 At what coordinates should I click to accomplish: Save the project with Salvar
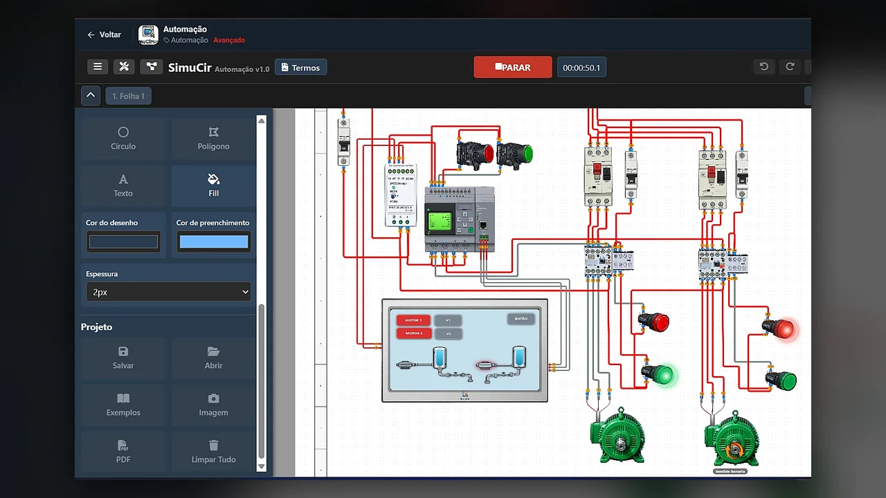123,358
